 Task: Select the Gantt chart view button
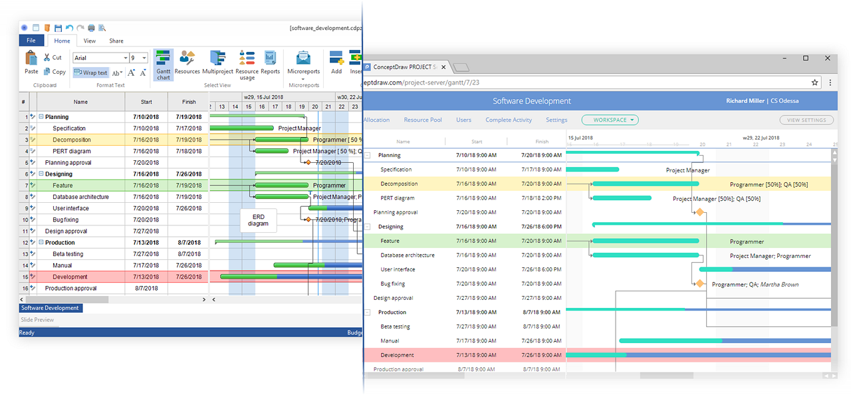(x=164, y=65)
